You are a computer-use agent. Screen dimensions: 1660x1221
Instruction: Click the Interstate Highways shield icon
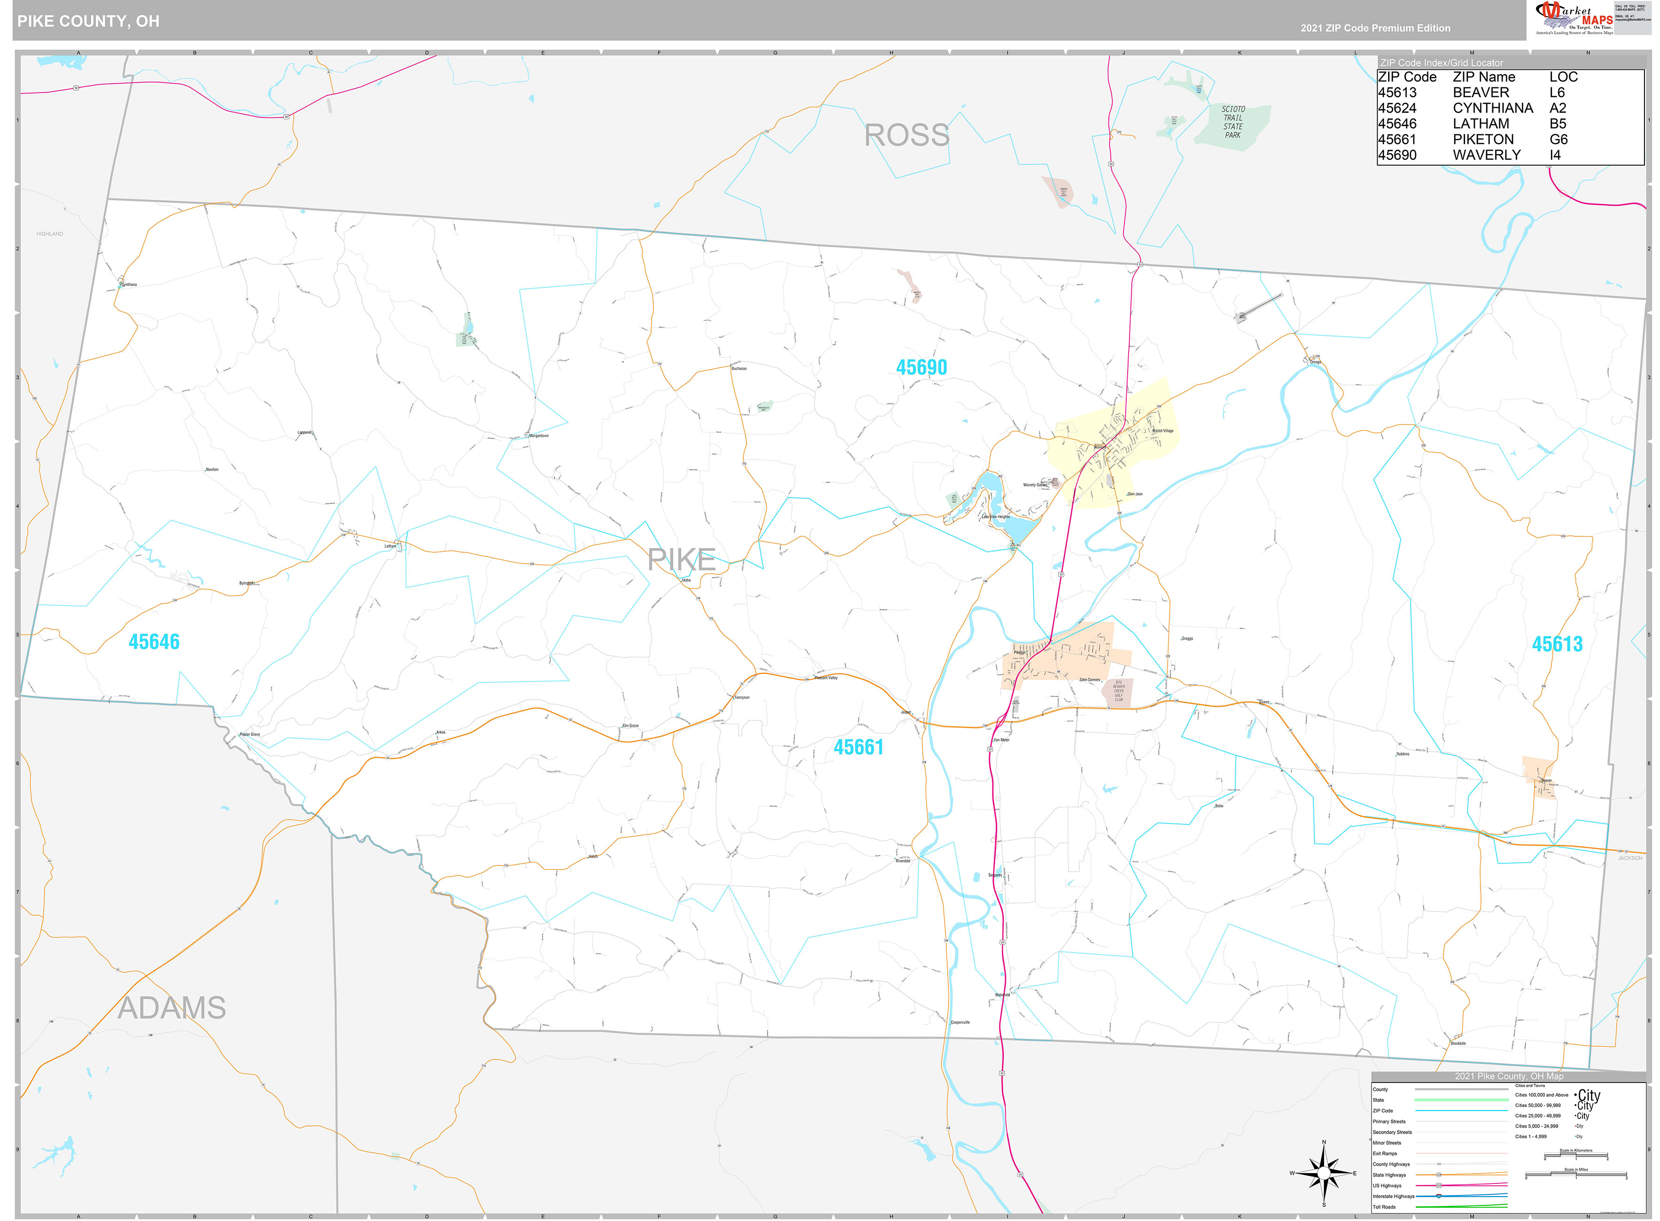pyautogui.click(x=1438, y=1197)
